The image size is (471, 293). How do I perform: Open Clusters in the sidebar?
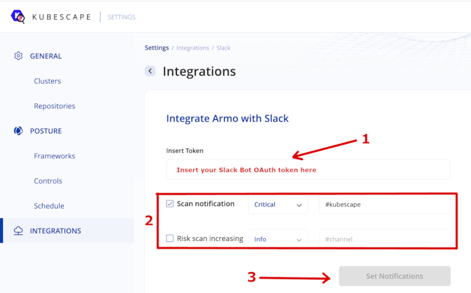[47, 81]
